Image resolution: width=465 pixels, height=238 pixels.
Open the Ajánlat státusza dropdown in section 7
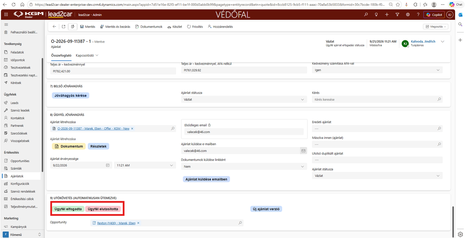[x=244, y=99]
